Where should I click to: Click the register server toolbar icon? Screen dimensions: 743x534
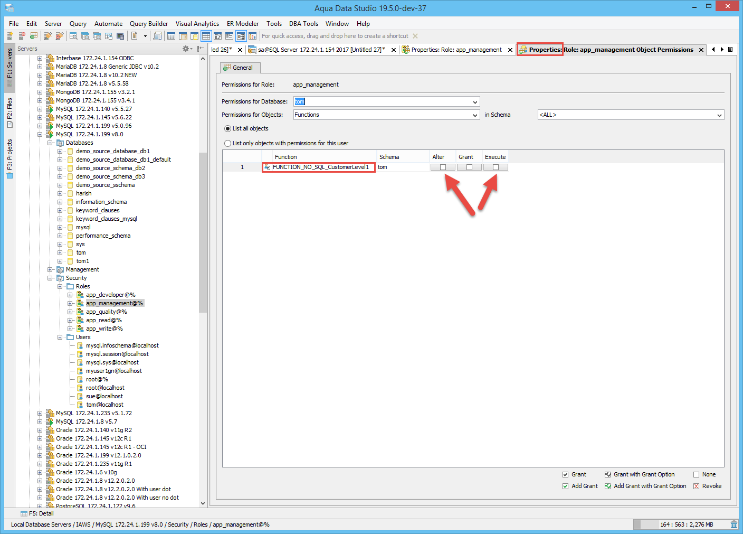[x=10, y=36]
